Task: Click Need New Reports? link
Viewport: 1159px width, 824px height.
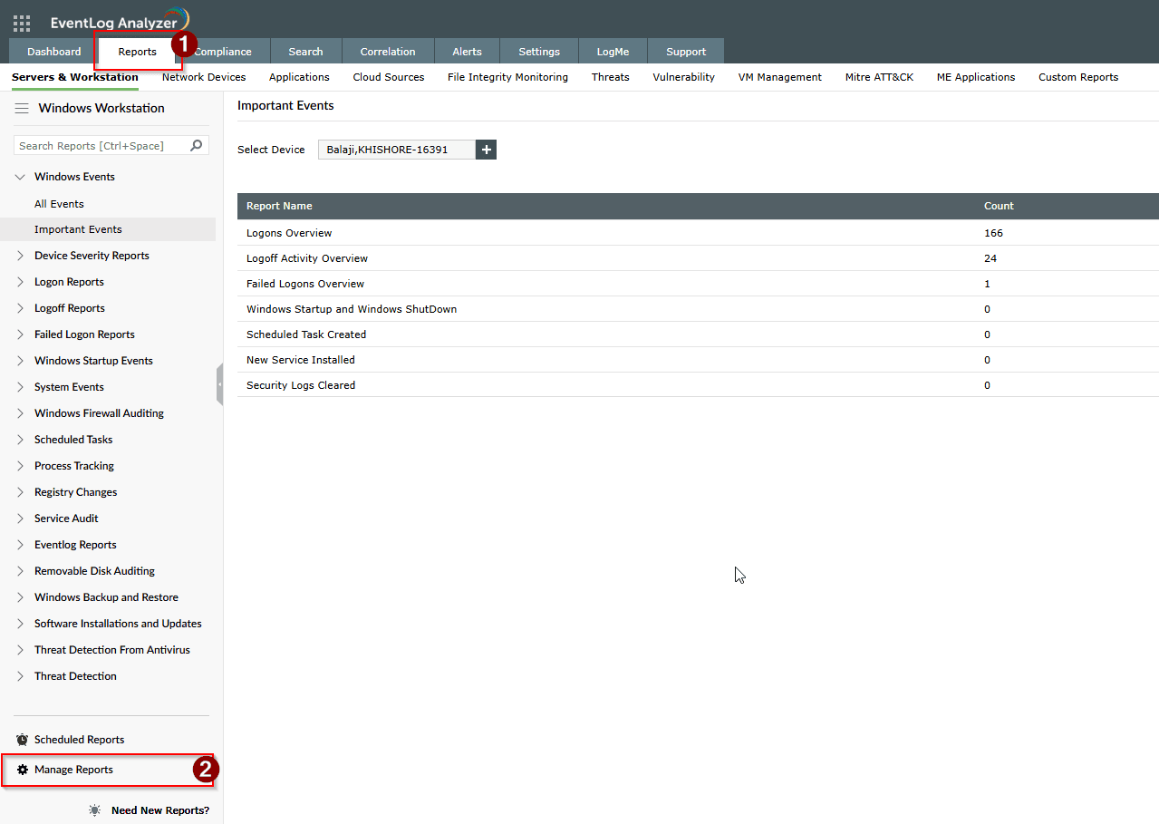Action: click(160, 810)
